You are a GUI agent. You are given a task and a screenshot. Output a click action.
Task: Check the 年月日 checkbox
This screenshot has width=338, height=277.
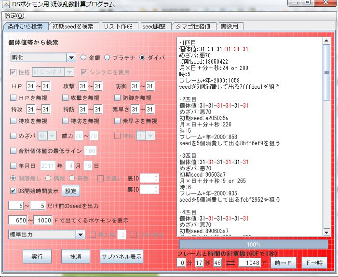[x=13, y=166]
